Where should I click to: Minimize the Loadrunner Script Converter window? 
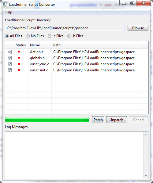tap(124, 3)
